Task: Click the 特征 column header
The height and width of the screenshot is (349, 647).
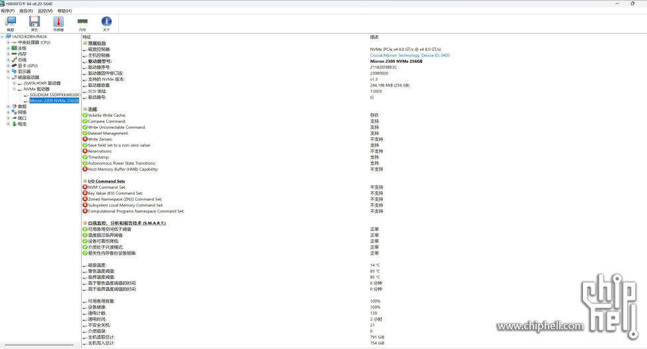Action: [86, 37]
